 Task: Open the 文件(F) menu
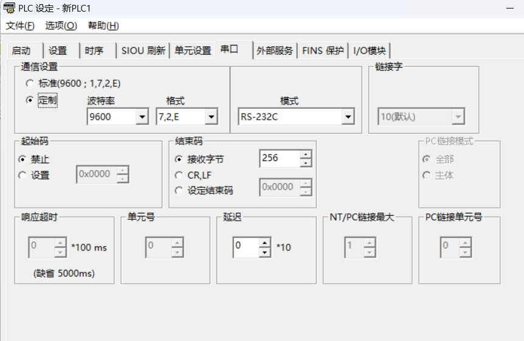20,26
